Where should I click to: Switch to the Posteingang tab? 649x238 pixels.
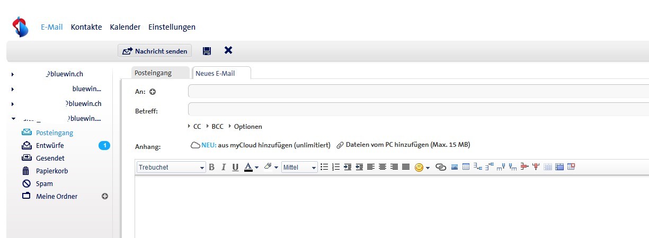pyautogui.click(x=160, y=73)
